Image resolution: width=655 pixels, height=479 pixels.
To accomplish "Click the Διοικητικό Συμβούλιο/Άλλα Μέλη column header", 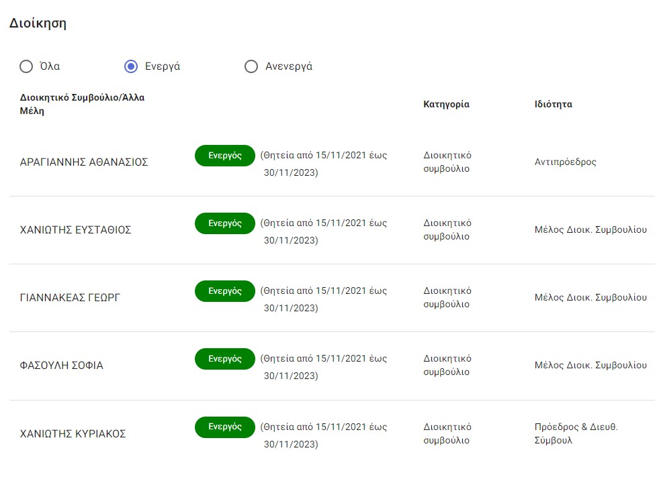I will pos(82,104).
